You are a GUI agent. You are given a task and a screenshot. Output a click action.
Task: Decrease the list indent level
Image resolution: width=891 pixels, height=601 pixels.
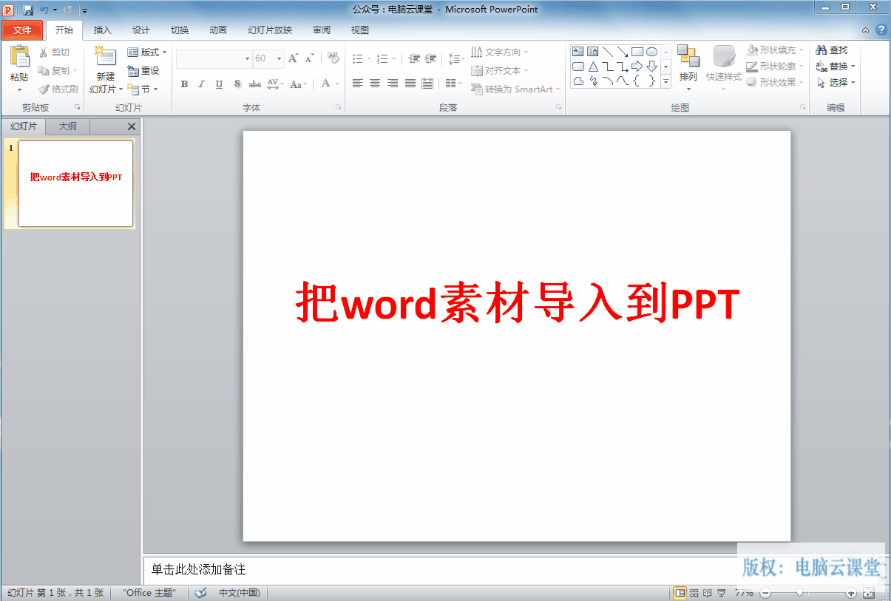(414, 58)
